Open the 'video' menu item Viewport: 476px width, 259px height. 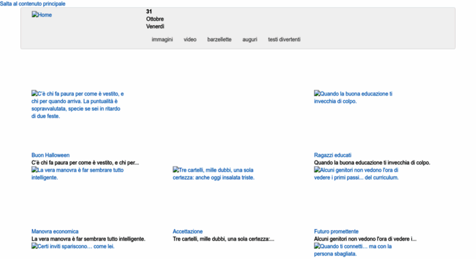[190, 40]
